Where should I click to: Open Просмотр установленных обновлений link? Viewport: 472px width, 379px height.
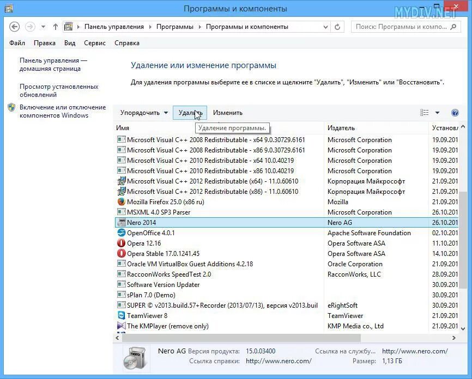[x=59, y=90]
